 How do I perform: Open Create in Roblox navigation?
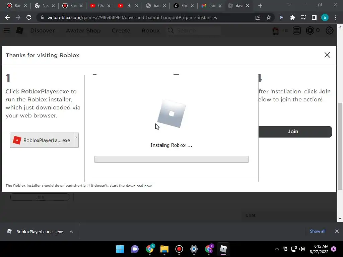click(121, 30)
